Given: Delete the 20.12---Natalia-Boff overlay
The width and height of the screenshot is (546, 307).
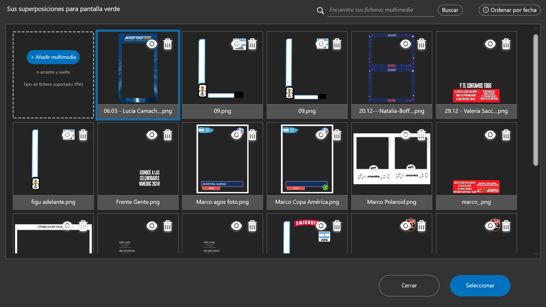Looking at the screenshot, I should click(421, 44).
